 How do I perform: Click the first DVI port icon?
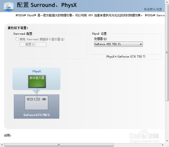(30, 99)
